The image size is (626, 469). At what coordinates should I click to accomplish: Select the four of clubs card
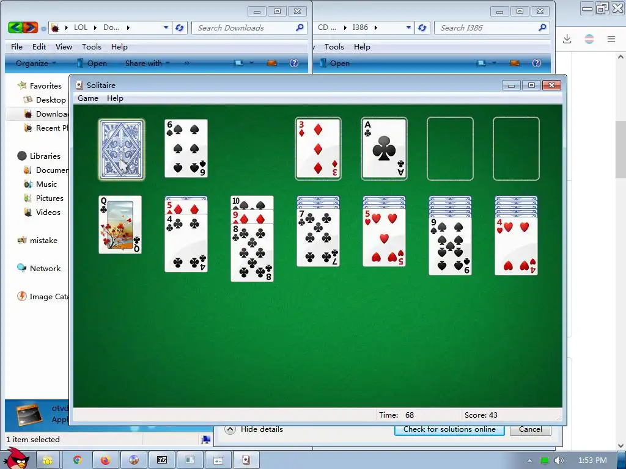[186, 243]
